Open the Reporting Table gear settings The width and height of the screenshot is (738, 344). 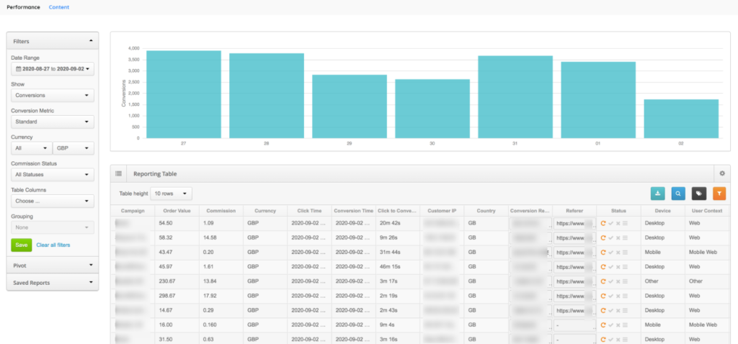722,173
